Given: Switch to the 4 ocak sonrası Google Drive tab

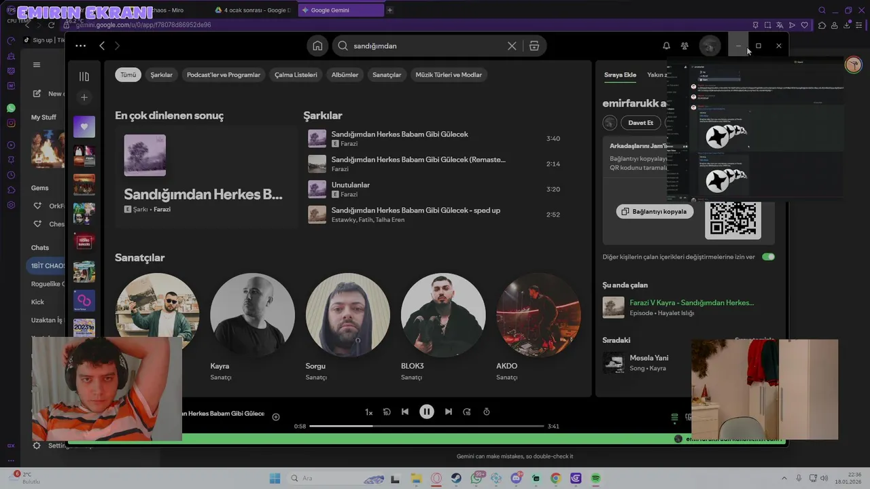Looking at the screenshot, I should (253, 10).
